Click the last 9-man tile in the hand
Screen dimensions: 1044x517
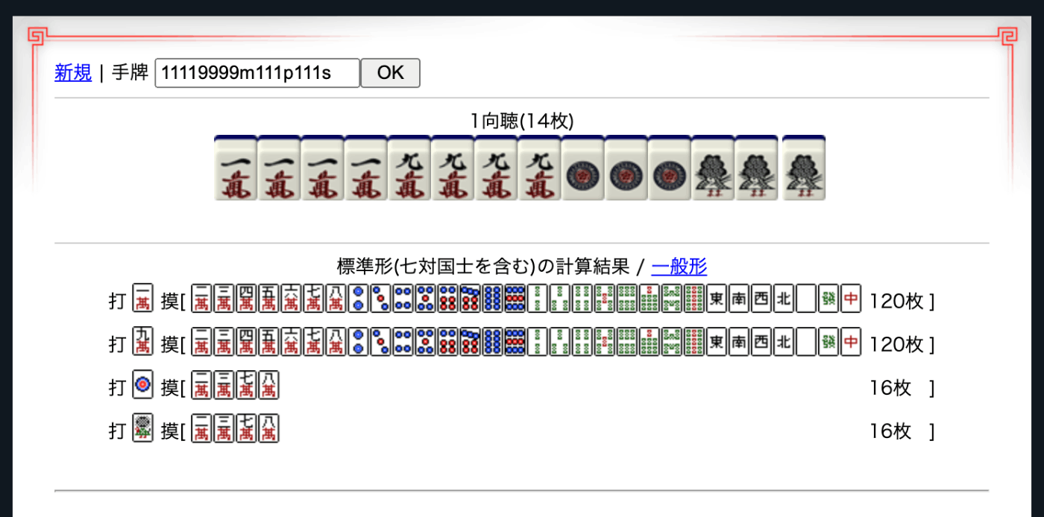pyautogui.click(x=539, y=168)
